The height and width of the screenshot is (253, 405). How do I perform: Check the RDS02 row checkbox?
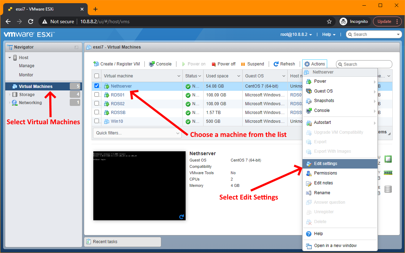[x=96, y=103]
